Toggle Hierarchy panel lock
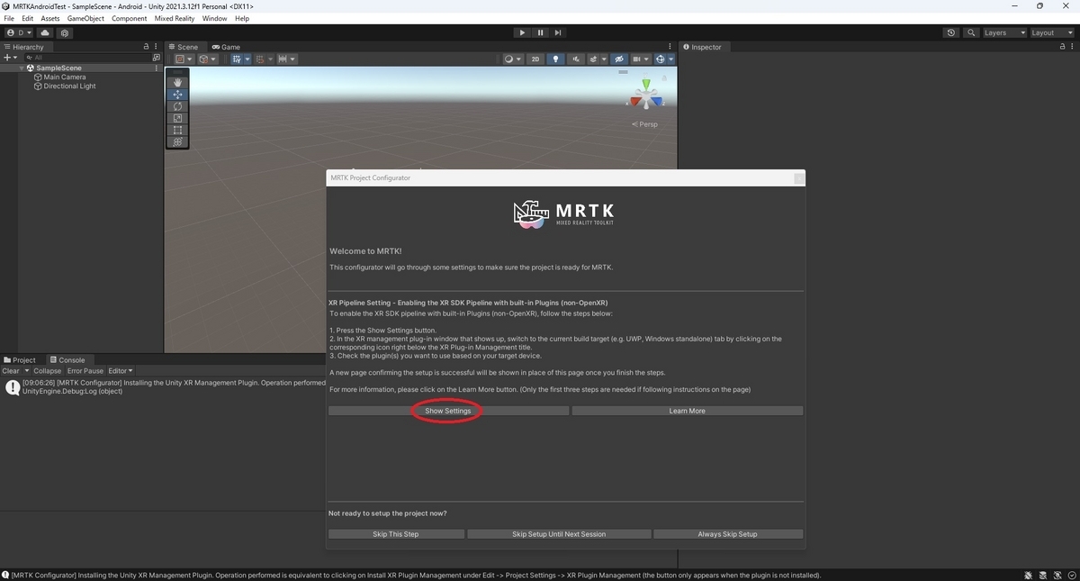The width and height of the screenshot is (1080, 581). click(x=146, y=46)
